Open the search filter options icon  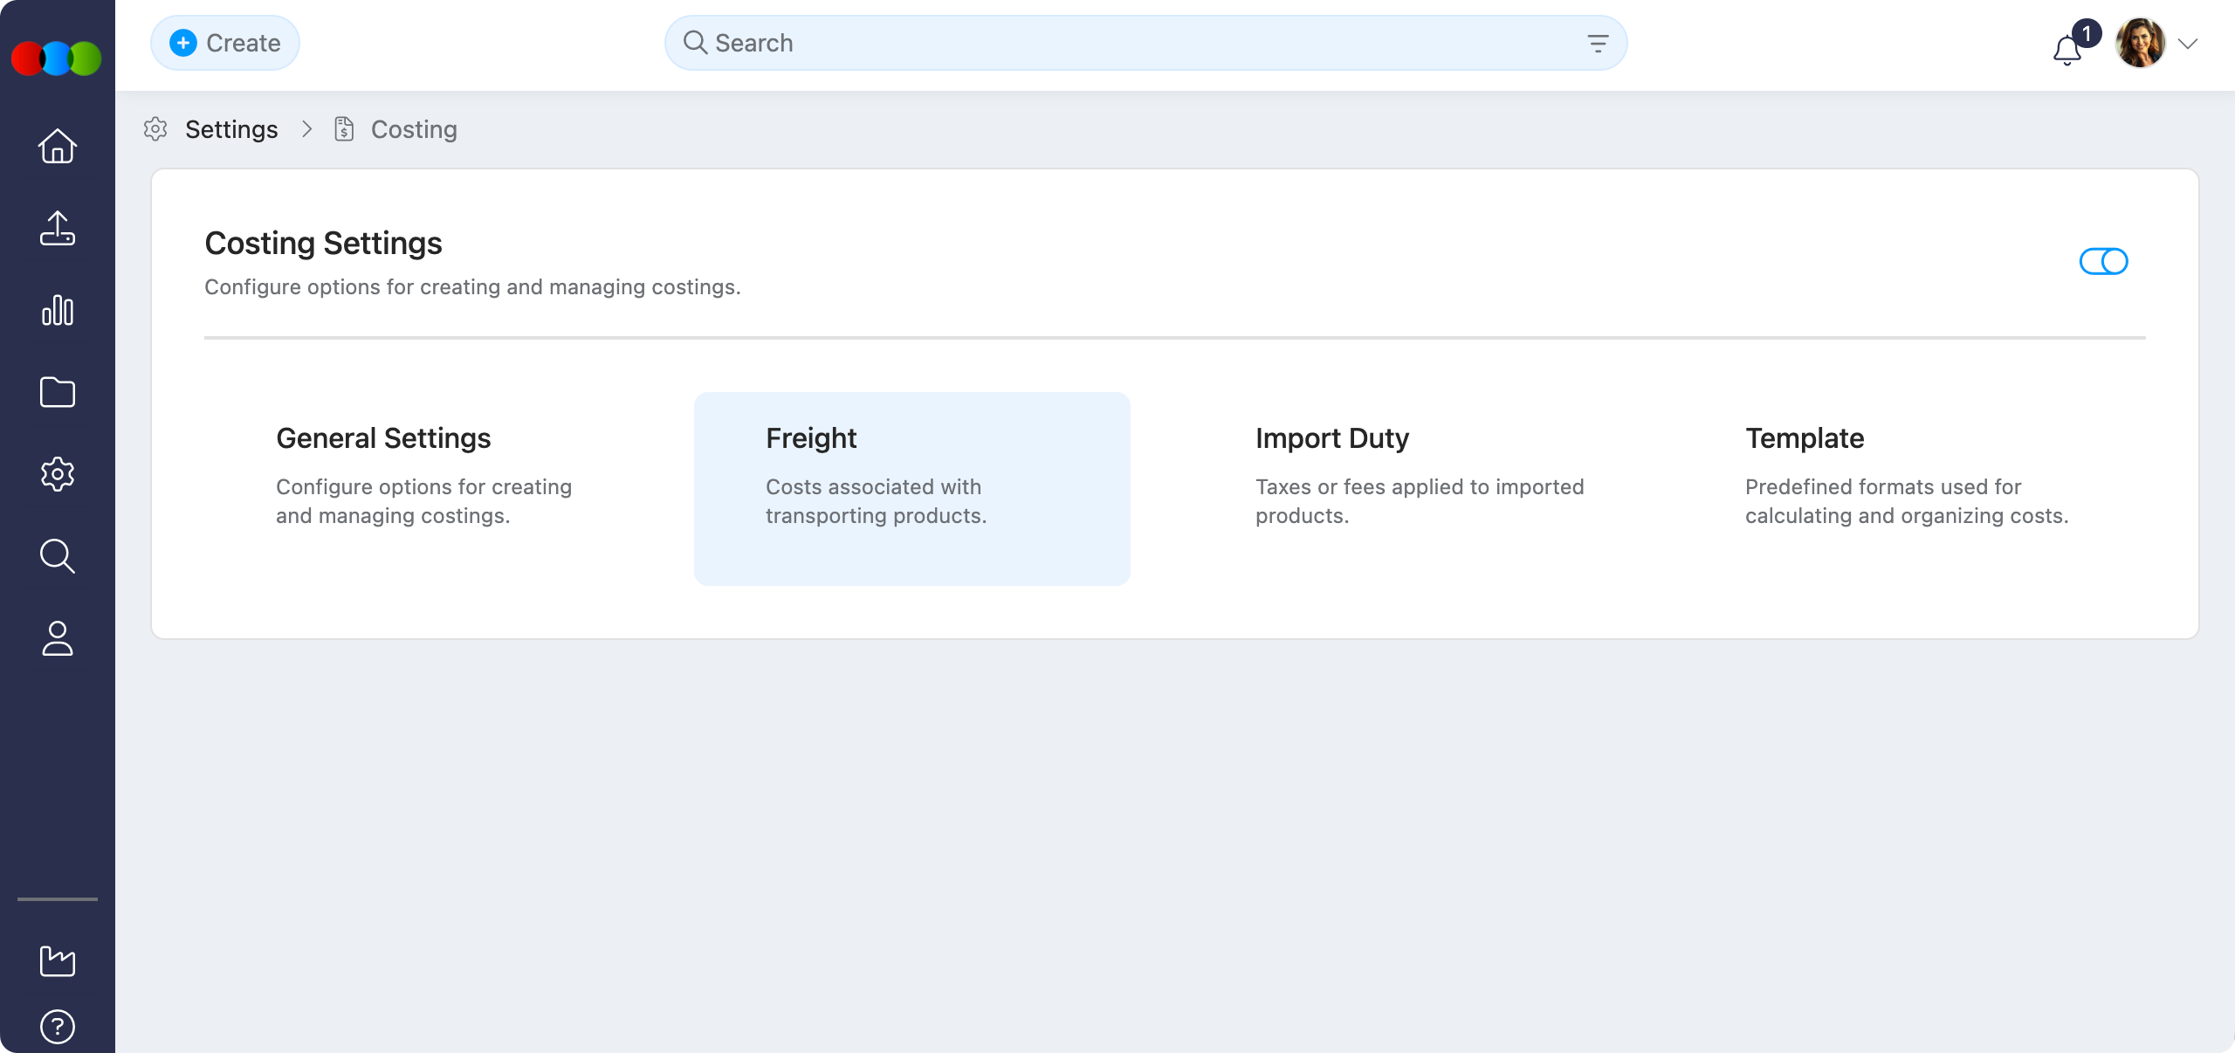1598,43
